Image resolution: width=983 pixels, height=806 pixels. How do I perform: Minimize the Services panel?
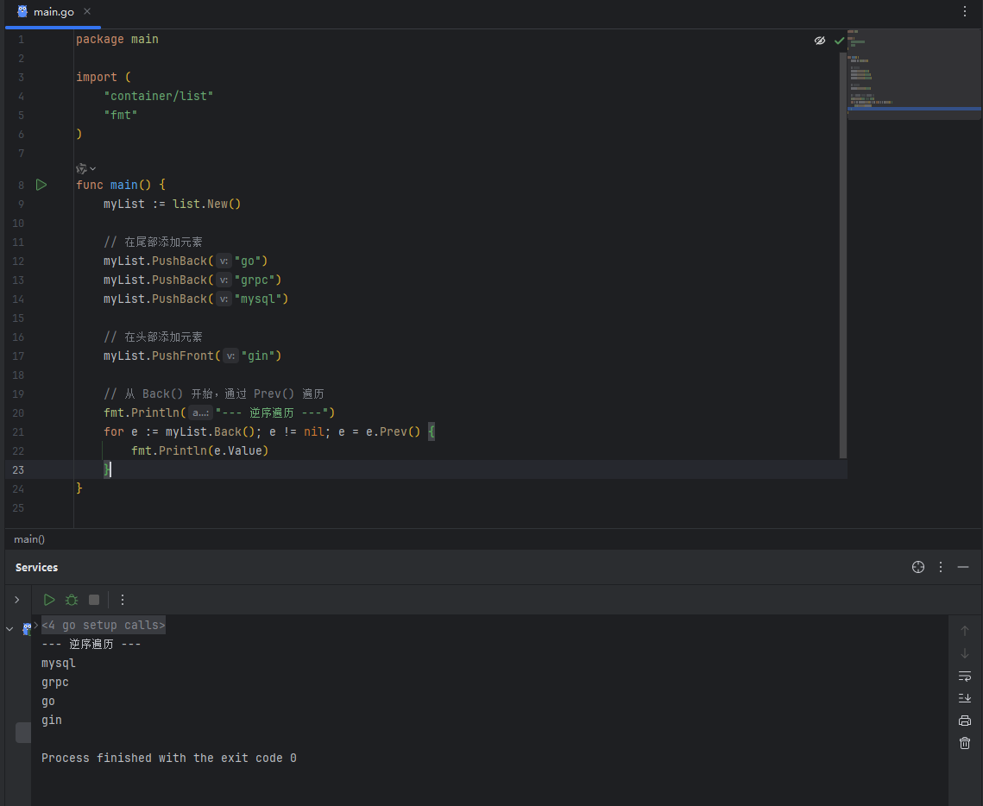(963, 567)
